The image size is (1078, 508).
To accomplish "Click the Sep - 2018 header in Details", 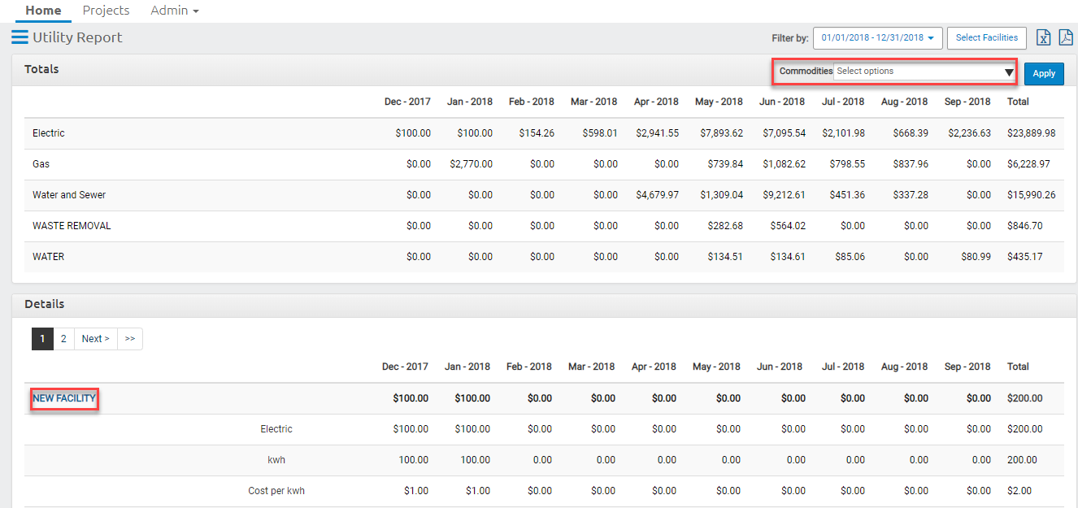I will pyautogui.click(x=967, y=367).
